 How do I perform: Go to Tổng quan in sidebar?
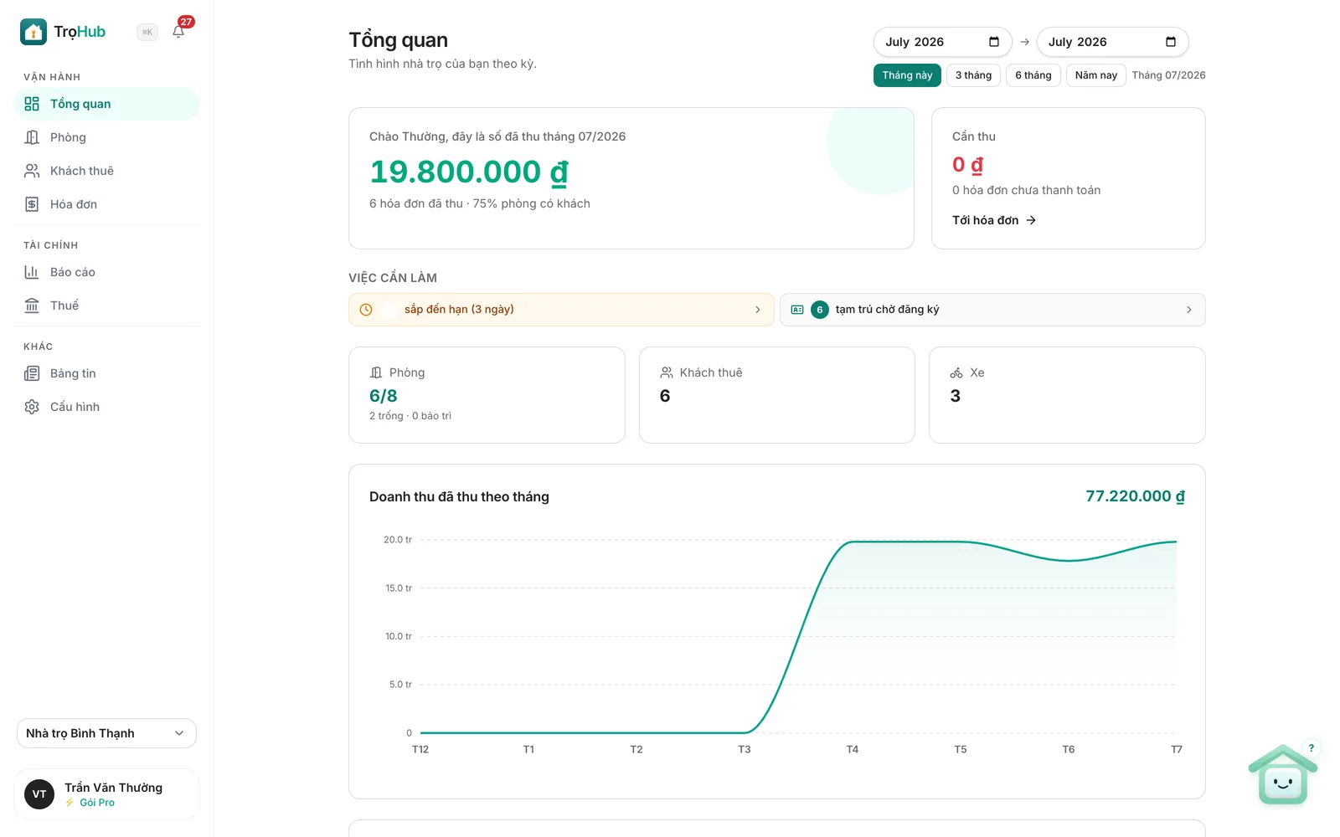coord(107,104)
